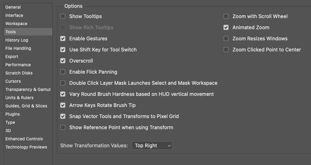Image resolution: width=311 pixels, height=165 pixels.
Task: Turn off the Overscroll option
Action: (x=63, y=61)
